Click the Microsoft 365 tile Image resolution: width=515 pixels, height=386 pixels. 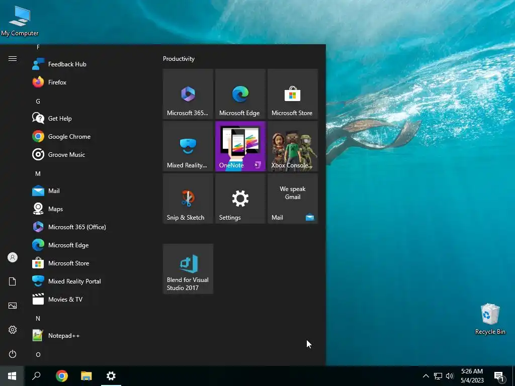188,94
